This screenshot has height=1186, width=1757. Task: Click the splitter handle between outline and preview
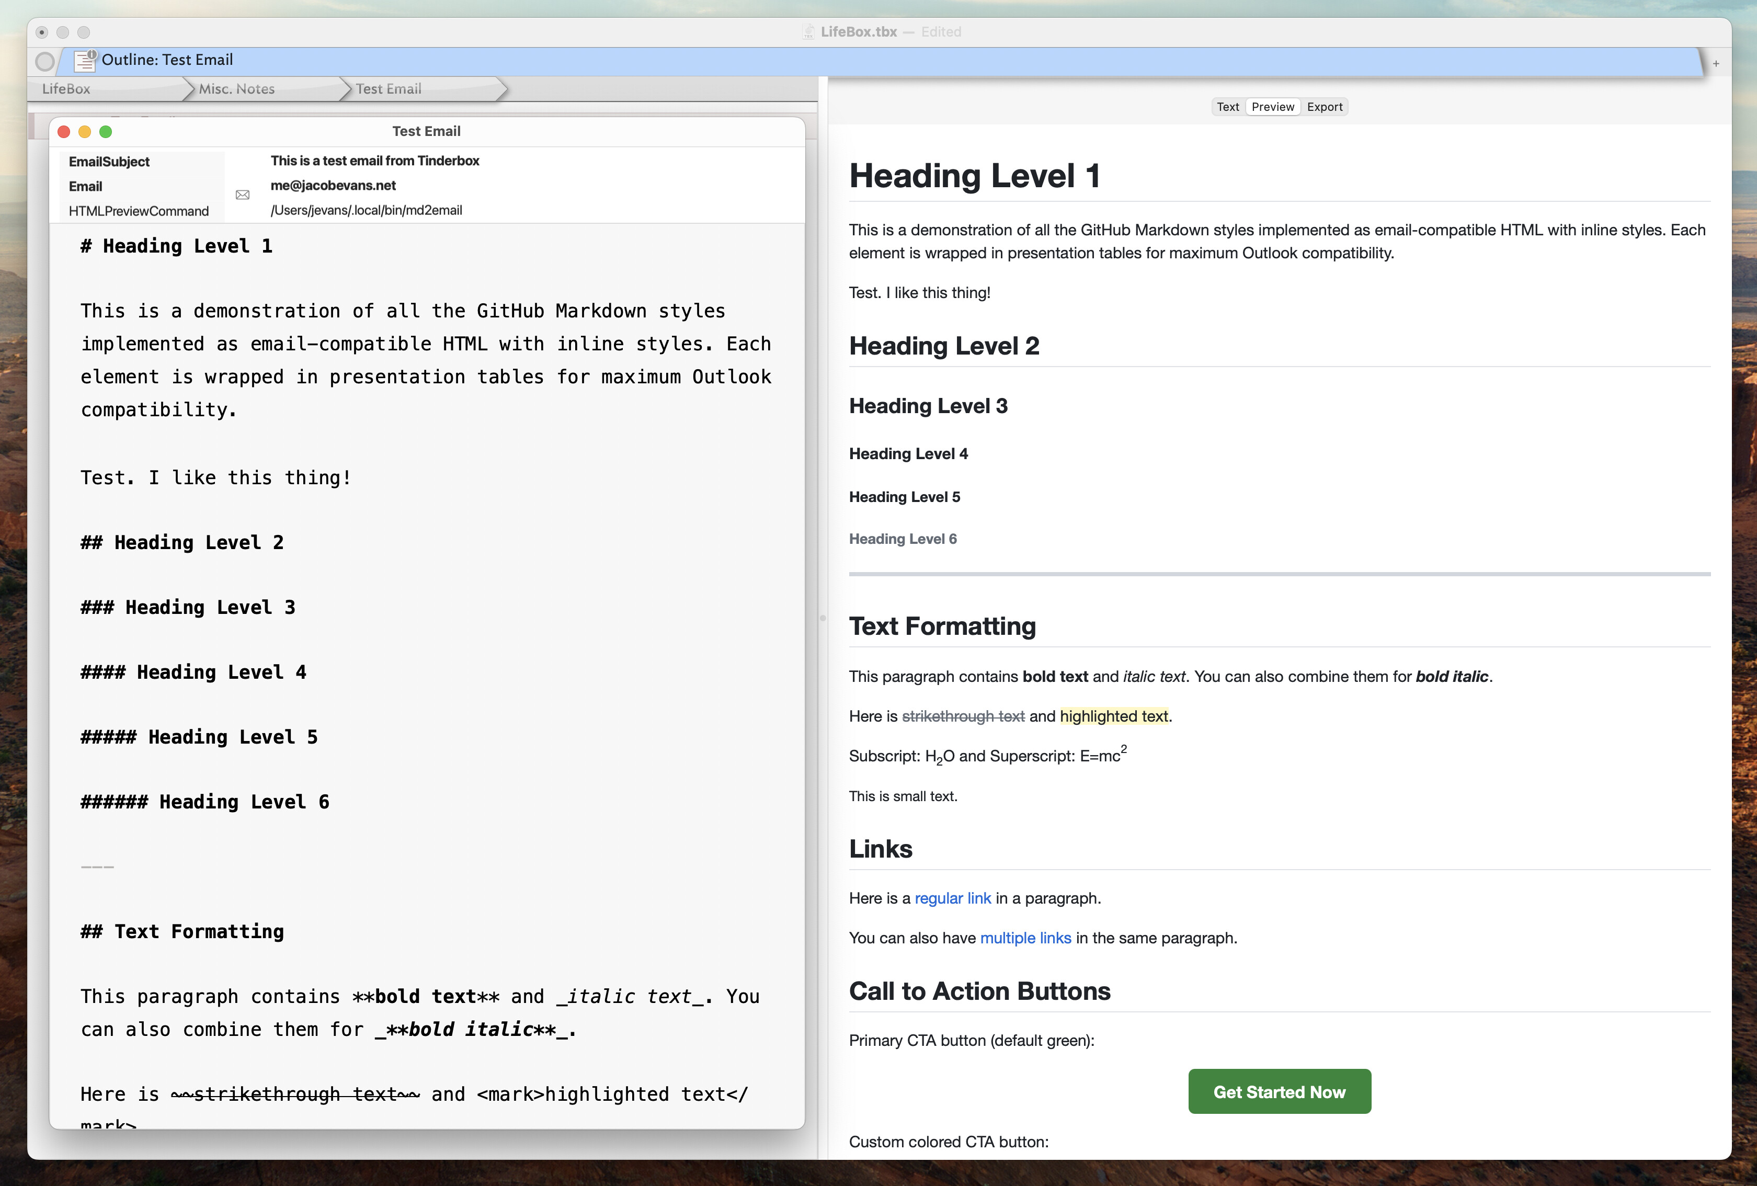(823, 618)
